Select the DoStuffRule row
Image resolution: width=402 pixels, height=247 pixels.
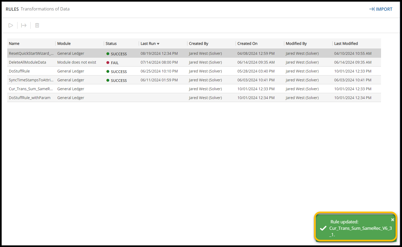click(19, 71)
